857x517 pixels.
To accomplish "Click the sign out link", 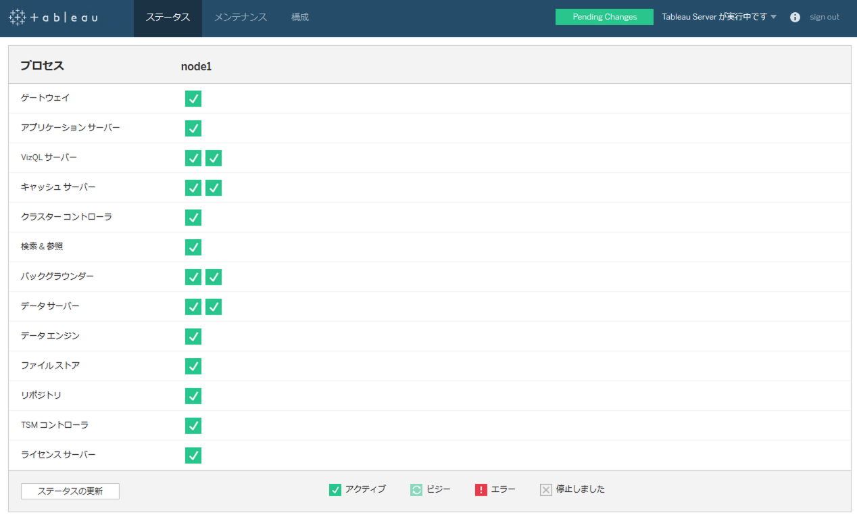I will pyautogui.click(x=824, y=17).
